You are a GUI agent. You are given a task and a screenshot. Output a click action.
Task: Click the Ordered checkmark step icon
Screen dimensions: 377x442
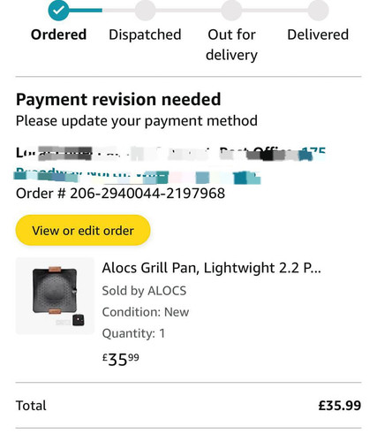[58, 11]
